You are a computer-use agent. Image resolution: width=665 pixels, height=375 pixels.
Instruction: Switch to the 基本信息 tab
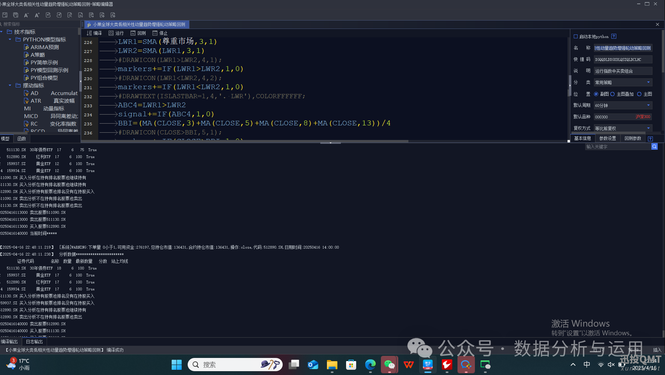pos(582,138)
